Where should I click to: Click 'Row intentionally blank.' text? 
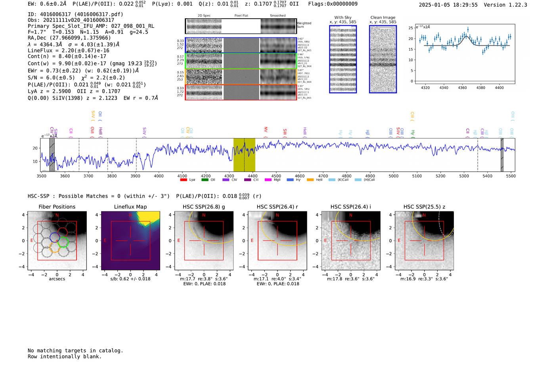[65, 357]
